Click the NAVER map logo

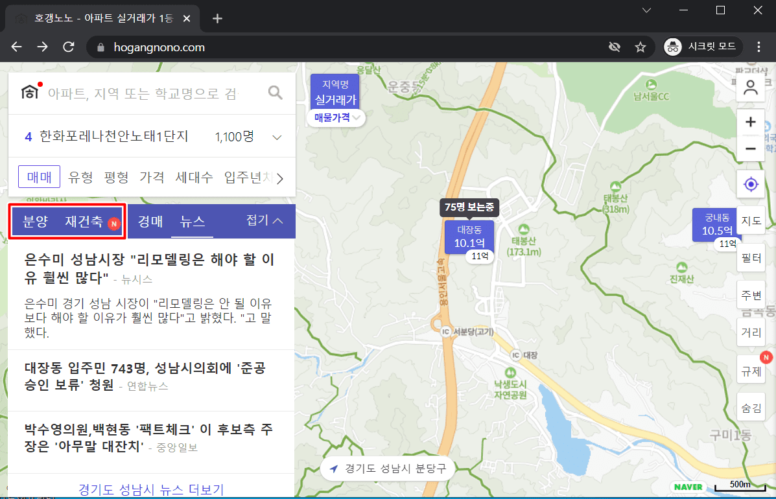pyautogui.click(x=688, y=487)
